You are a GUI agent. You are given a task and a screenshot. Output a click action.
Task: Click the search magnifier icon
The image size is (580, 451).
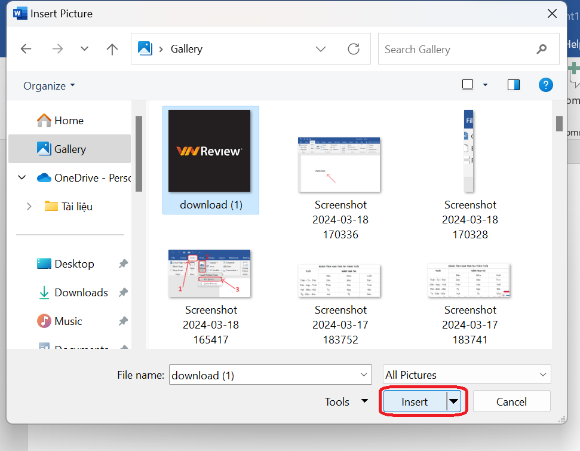click(542, 49)
